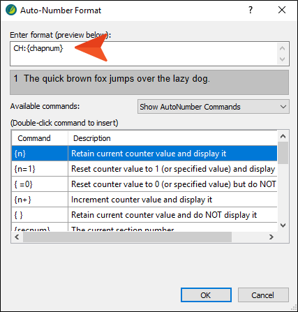This screenshot has height=312, width=298.
Task: Click the horizontal scroll right arrow
Action: pyautogui.click(x=271, y=237)
